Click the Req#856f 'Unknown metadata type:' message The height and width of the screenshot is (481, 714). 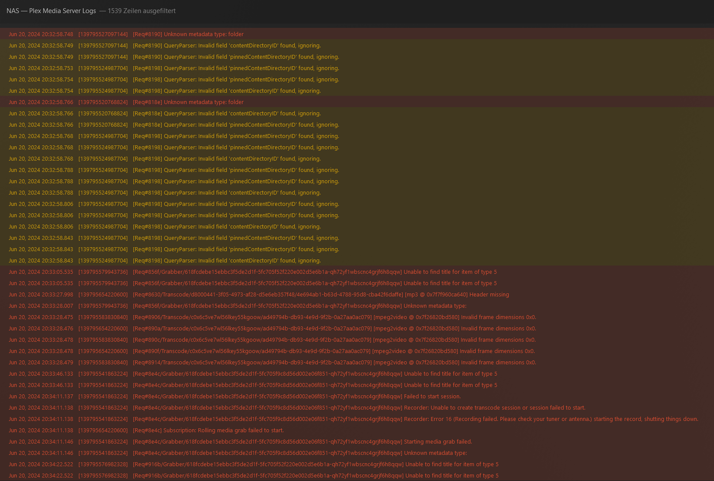pyautogui.click(x=300, y=306)
